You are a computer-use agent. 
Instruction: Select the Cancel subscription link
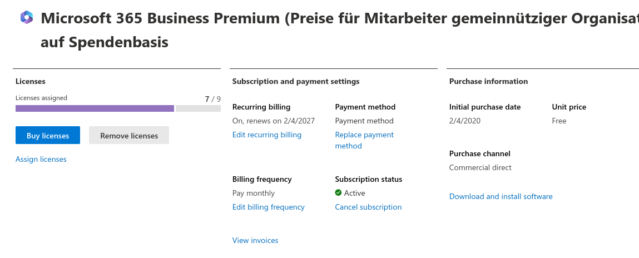368,207
